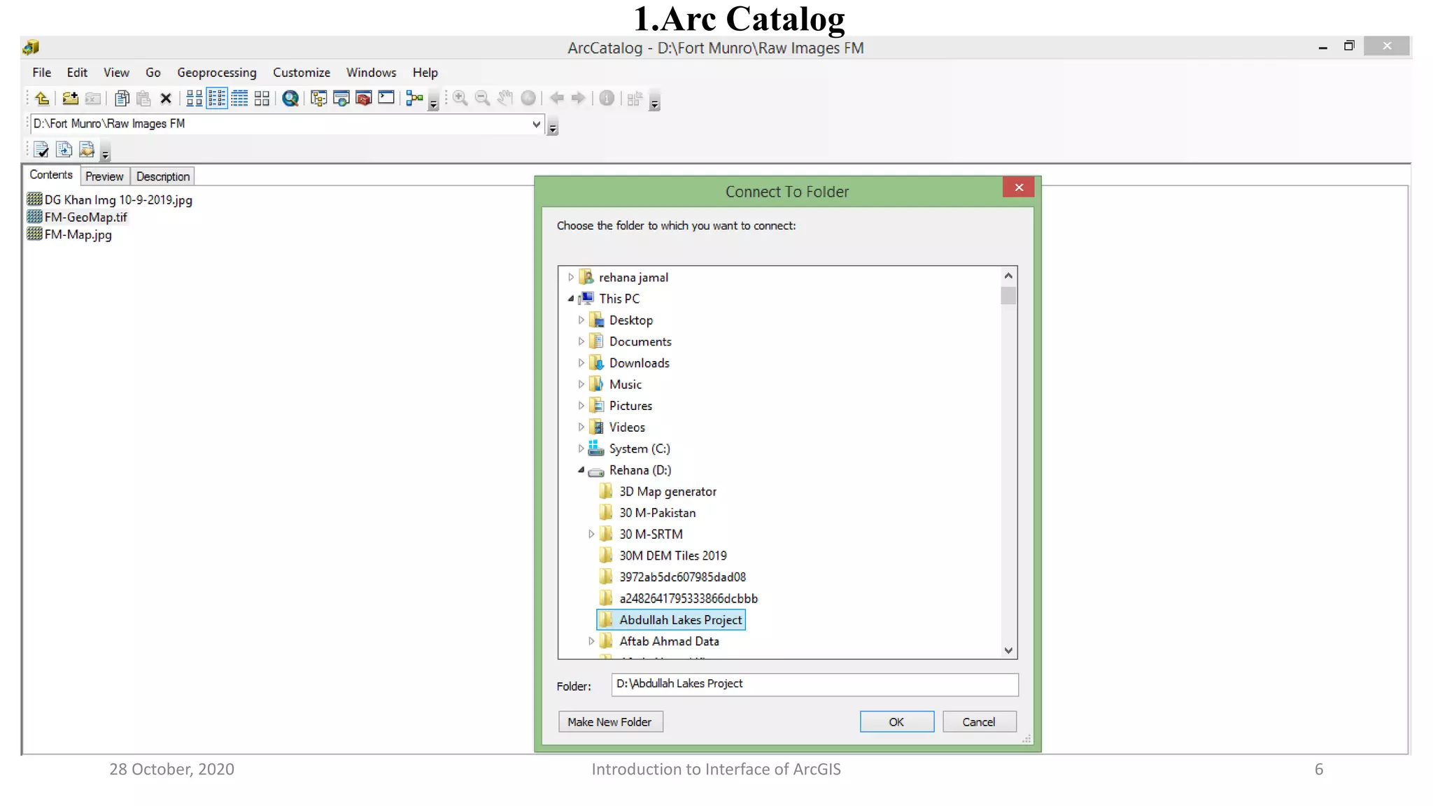
Task: Click the Delete (X) toolbar icon
Action: pos(166,99)
